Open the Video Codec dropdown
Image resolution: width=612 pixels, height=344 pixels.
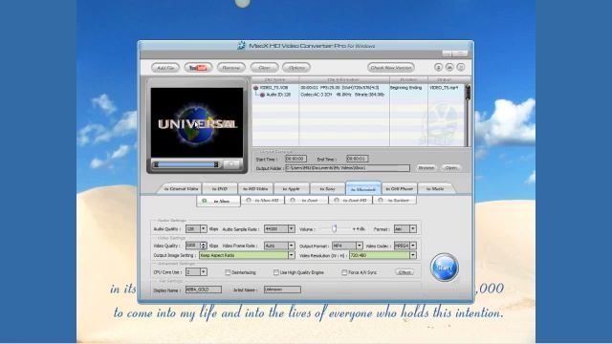pyautogui.click(x=413, y=246)
